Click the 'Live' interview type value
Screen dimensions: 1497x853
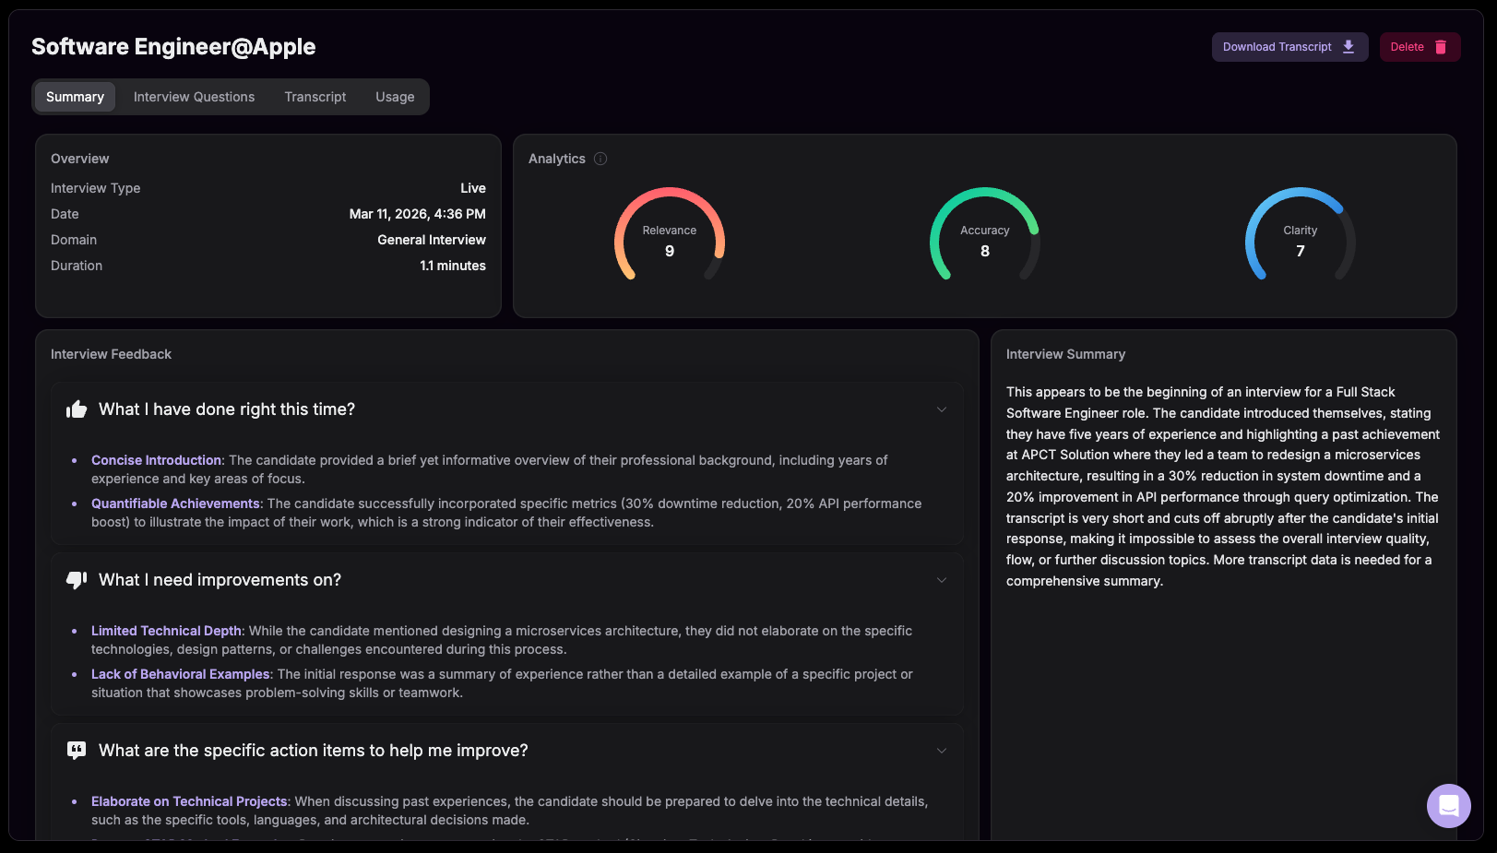(x=473, y=188)
